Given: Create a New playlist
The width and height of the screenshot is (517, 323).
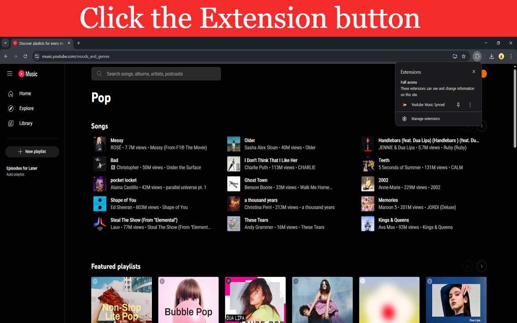Looking at the screenshot, I should point(32,151).
